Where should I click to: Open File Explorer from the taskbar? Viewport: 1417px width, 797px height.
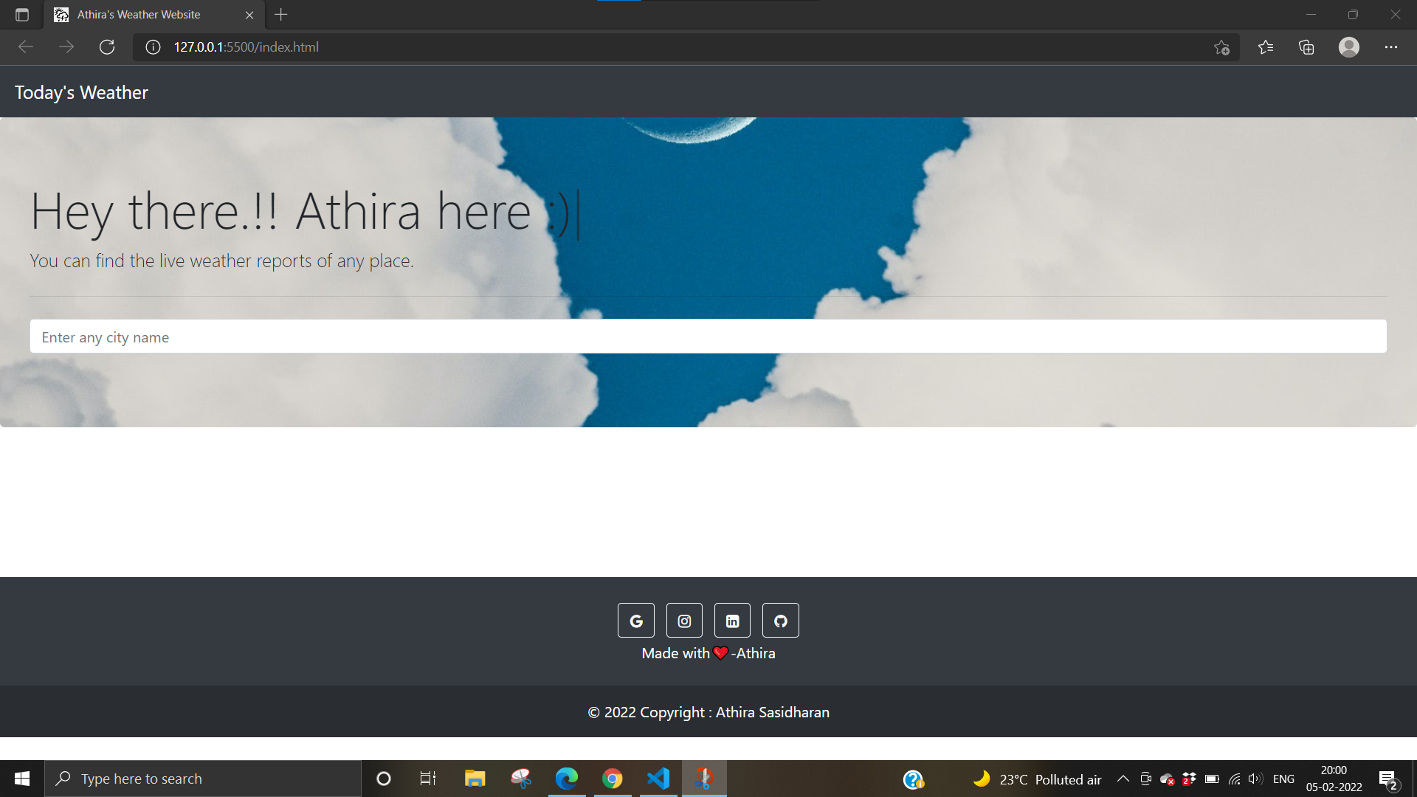[x=475, y=779]
